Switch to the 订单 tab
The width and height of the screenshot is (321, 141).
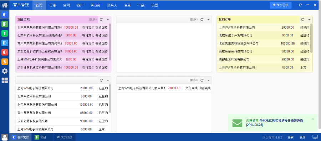point(53,5)
